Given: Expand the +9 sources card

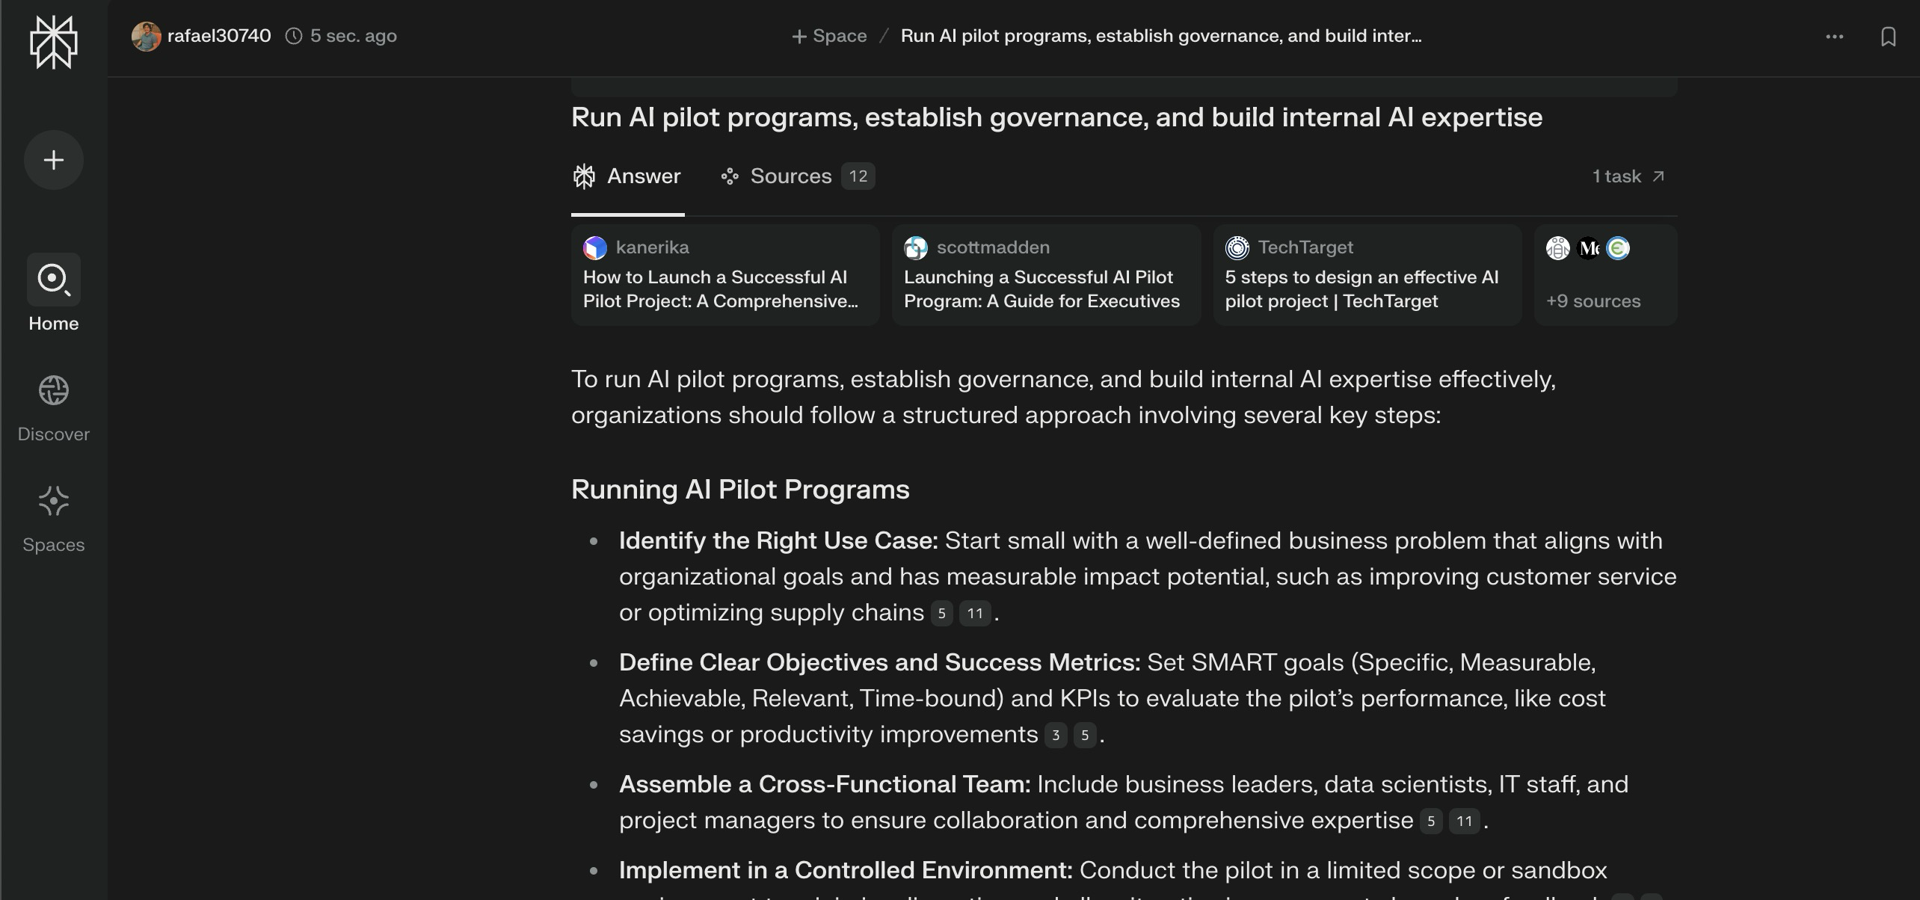Looking at the screenshot, I should 1605,274.
